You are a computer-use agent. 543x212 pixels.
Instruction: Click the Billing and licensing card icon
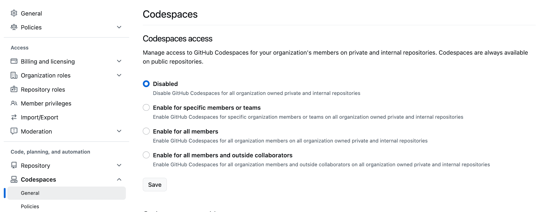[x=14, y=61]
